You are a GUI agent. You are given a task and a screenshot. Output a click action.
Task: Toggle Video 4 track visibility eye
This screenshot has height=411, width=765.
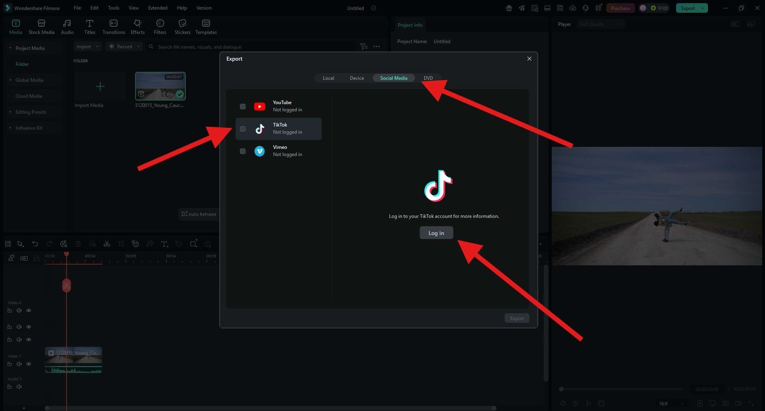[x=29, y=310]
